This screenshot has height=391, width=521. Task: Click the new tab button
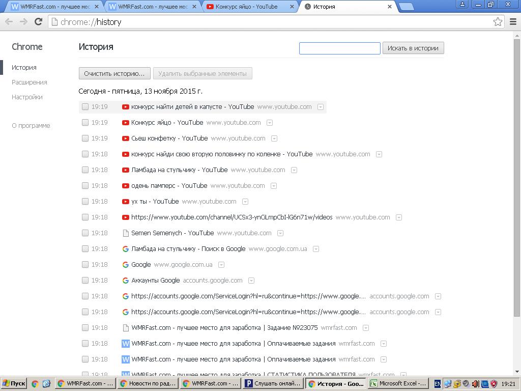(406, 7)
